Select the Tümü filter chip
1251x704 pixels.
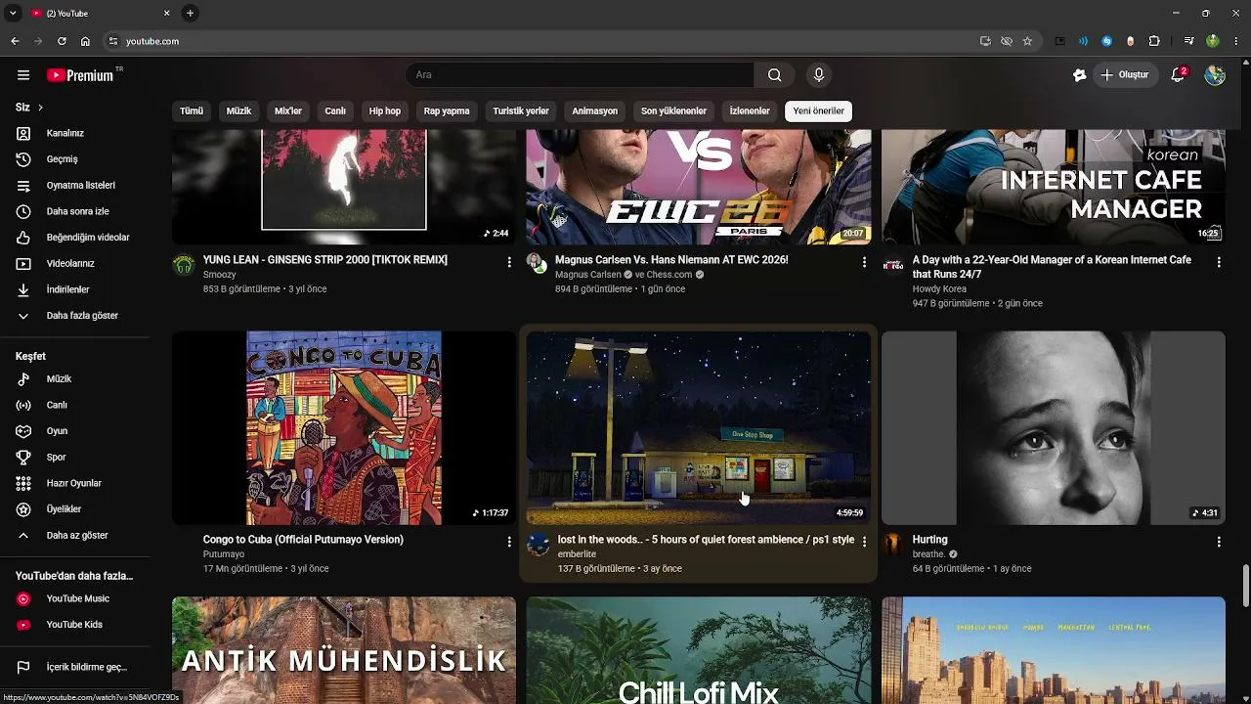pyautogui.click(x=192, y=111)
